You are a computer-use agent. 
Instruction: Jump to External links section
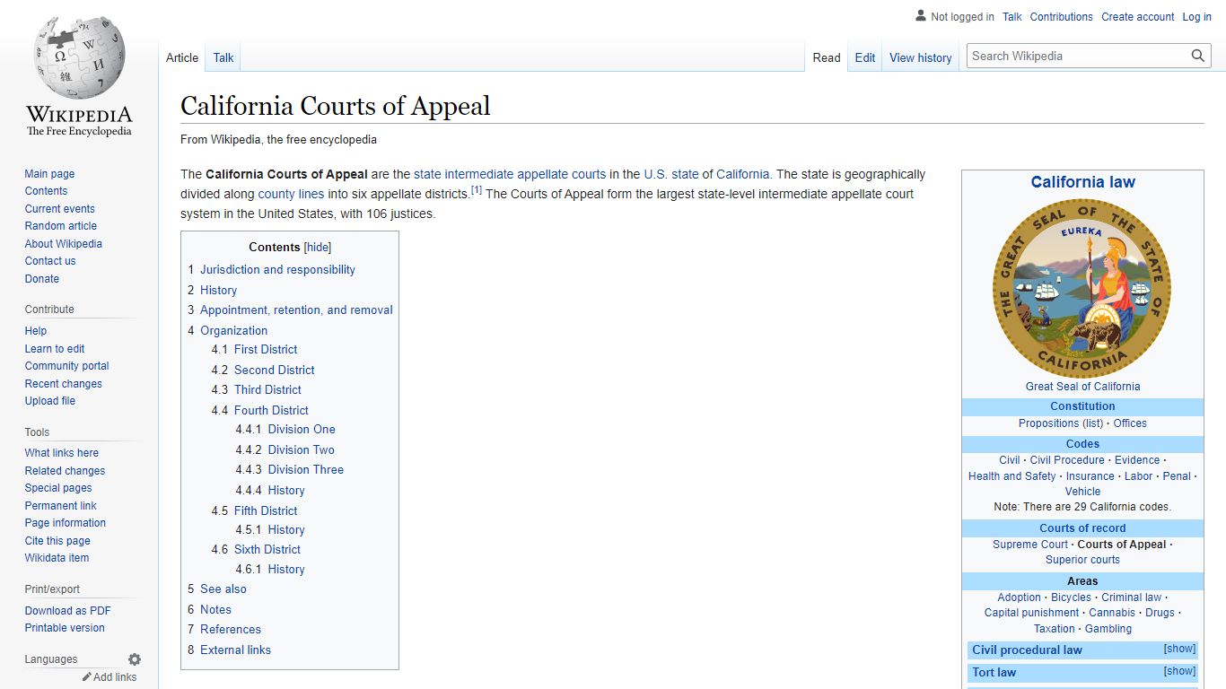235,650
